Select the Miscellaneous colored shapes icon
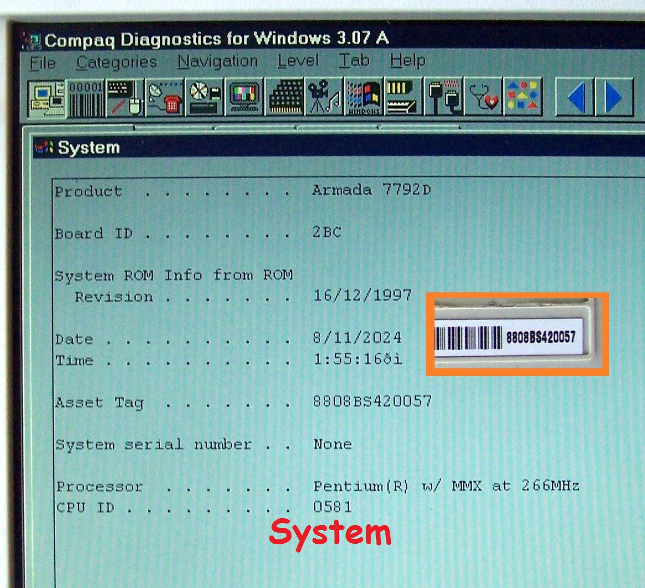Viewport: 645px width, 588px height. pos(523,97)
